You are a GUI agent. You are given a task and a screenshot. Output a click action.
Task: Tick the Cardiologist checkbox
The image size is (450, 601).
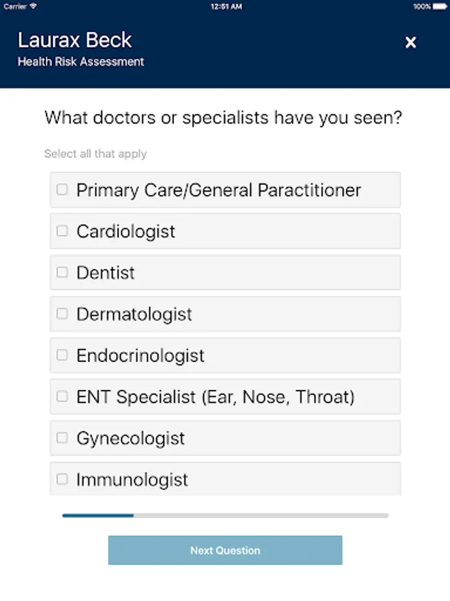pos(62,231)
